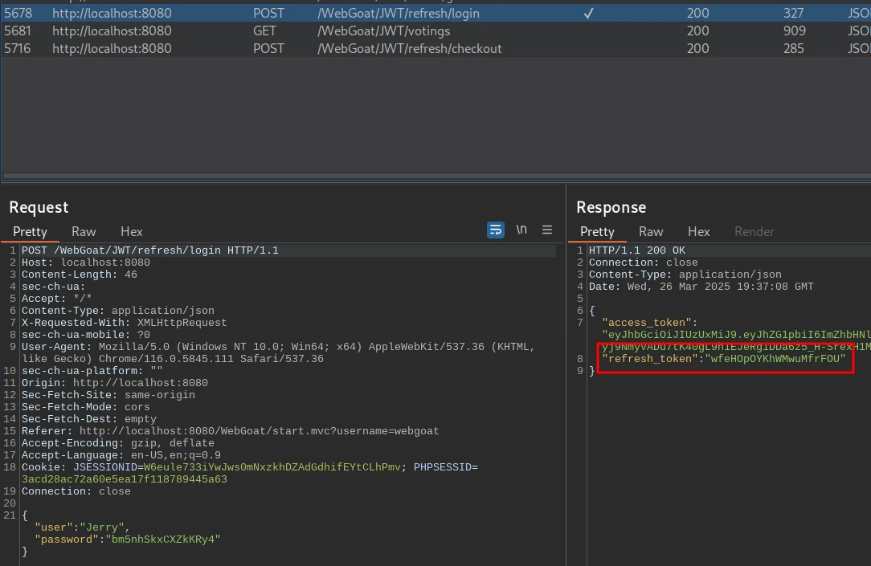Open Hex tab in Response panel
Image resolution: width=871 pixels, height=566 pixels.
coord(699,231)
